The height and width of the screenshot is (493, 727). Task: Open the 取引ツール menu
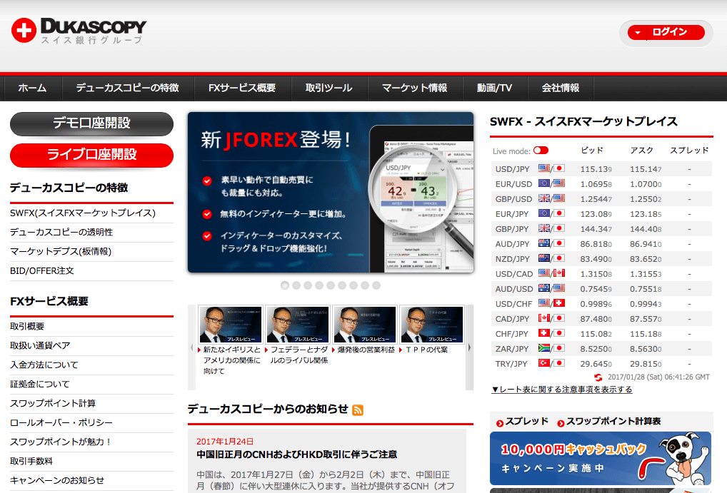coord(329,88)
